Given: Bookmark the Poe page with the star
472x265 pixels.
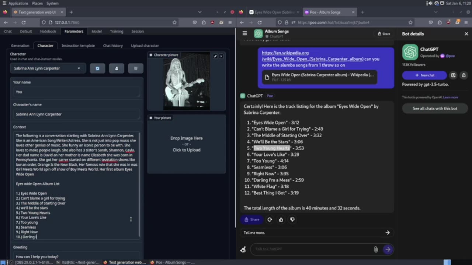Looking at the screenshot, I should pyautogui.click(x=410, y=22).
